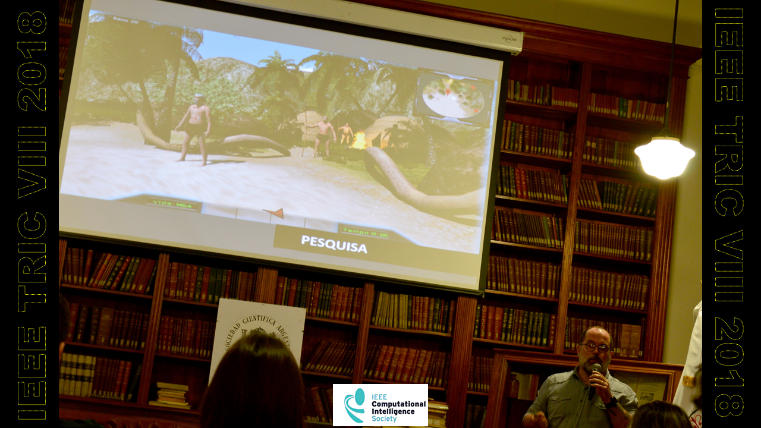Click the Bateria 200 readout at the top
The width and height of the screenshot is (761, 428).
[125, 19]
